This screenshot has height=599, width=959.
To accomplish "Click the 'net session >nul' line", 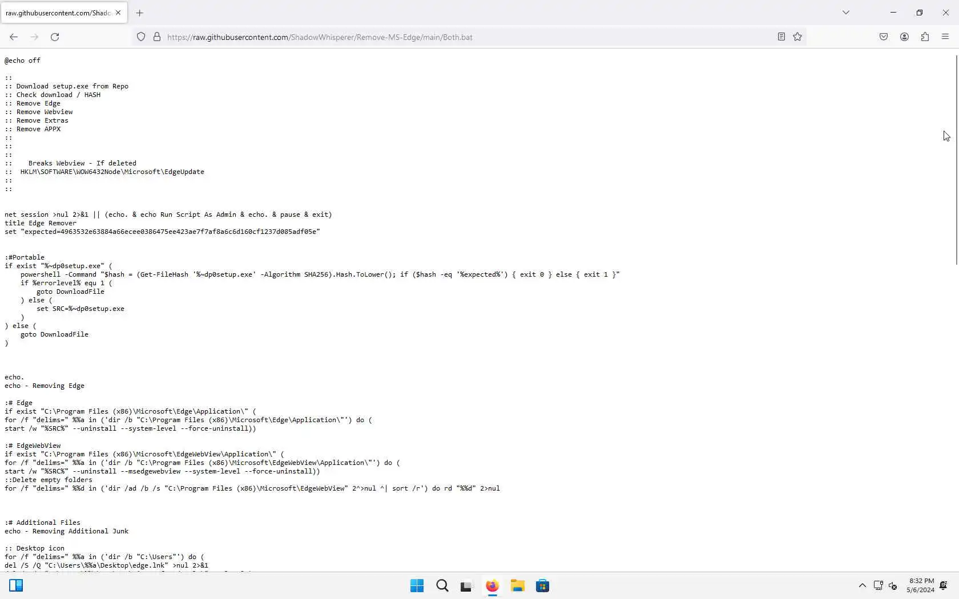I will 168,214.
